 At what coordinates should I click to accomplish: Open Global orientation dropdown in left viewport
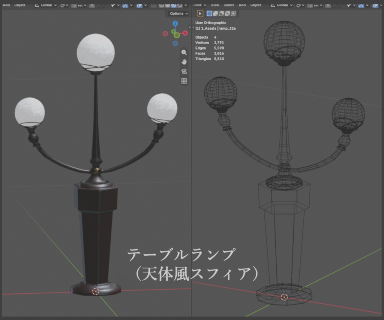point(46,5)
